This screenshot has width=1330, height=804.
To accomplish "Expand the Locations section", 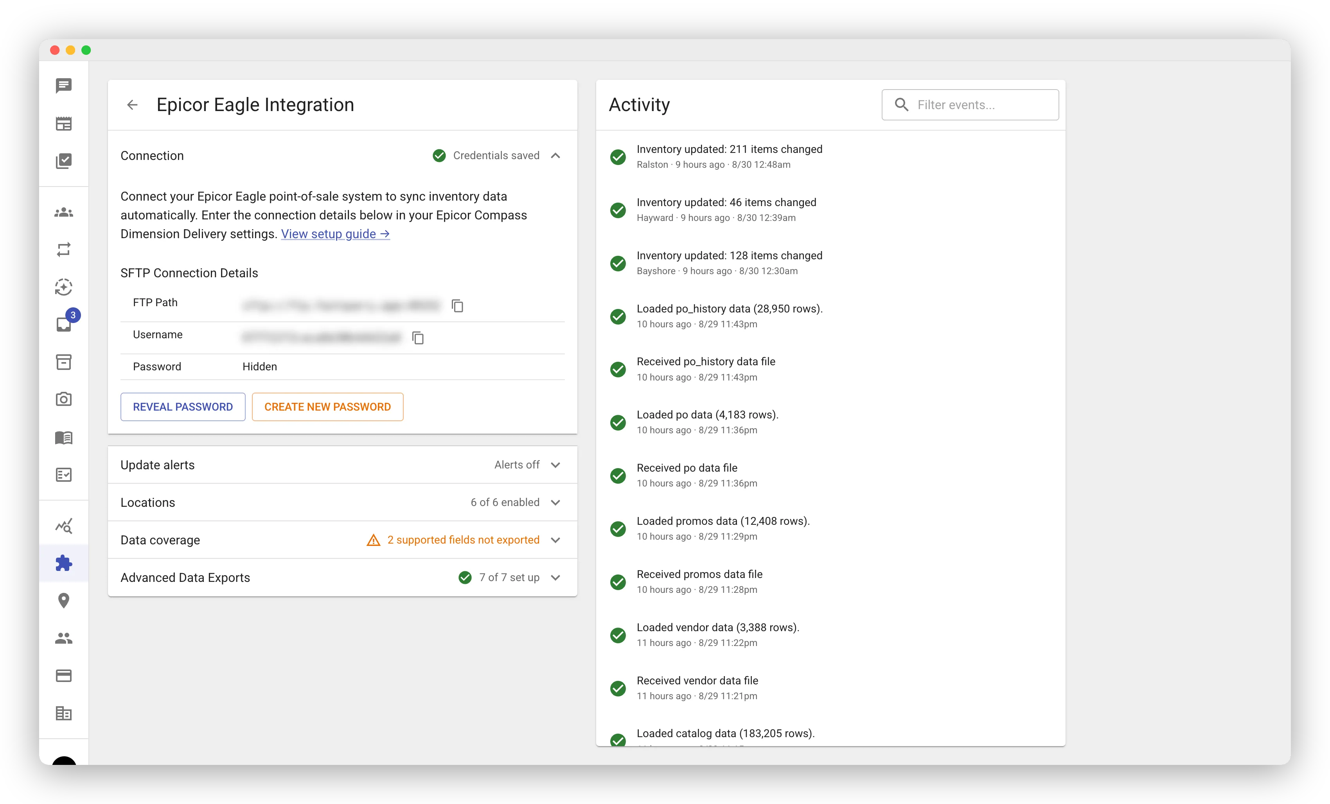I will 343,502.
